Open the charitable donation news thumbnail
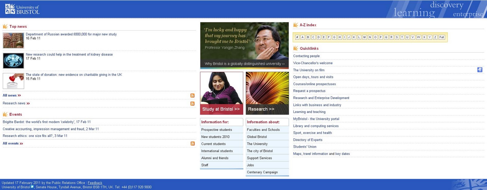The width and height of the screenshot is (487, 190). click(13, 81)
